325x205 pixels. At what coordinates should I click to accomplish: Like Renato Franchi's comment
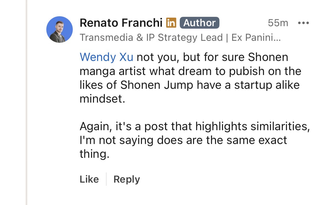tap(89, 179)
